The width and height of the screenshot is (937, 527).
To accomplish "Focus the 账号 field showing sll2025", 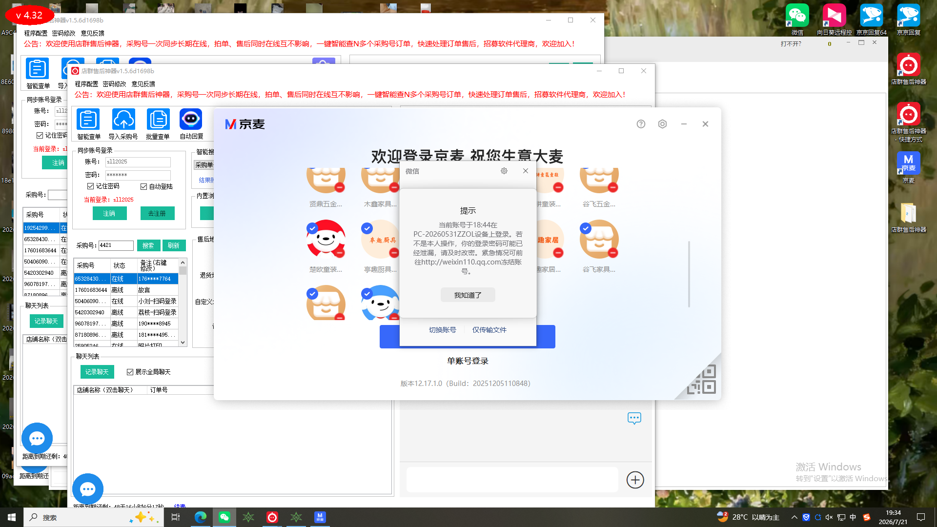I will 138,162.
